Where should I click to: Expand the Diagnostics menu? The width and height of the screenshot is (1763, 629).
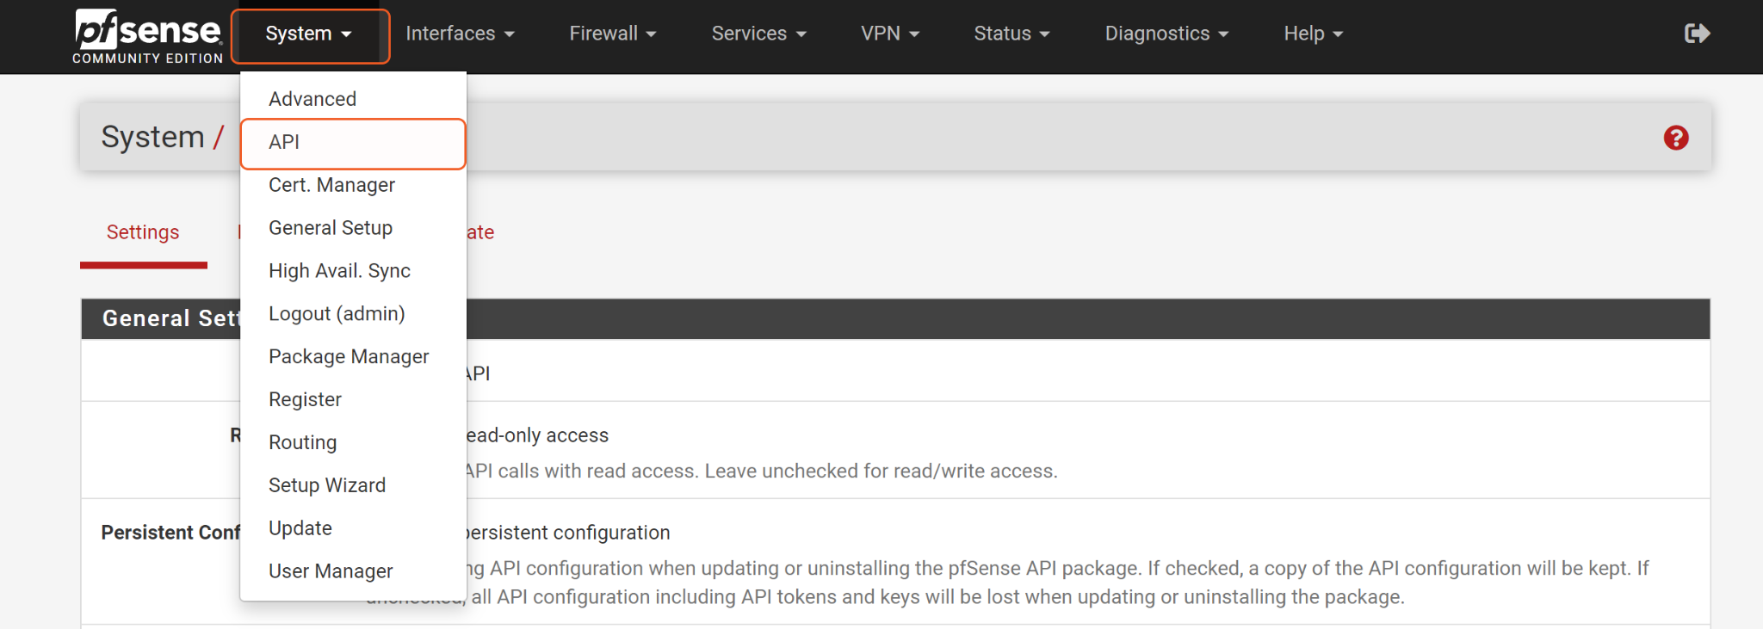click(x=1166, y=34)
